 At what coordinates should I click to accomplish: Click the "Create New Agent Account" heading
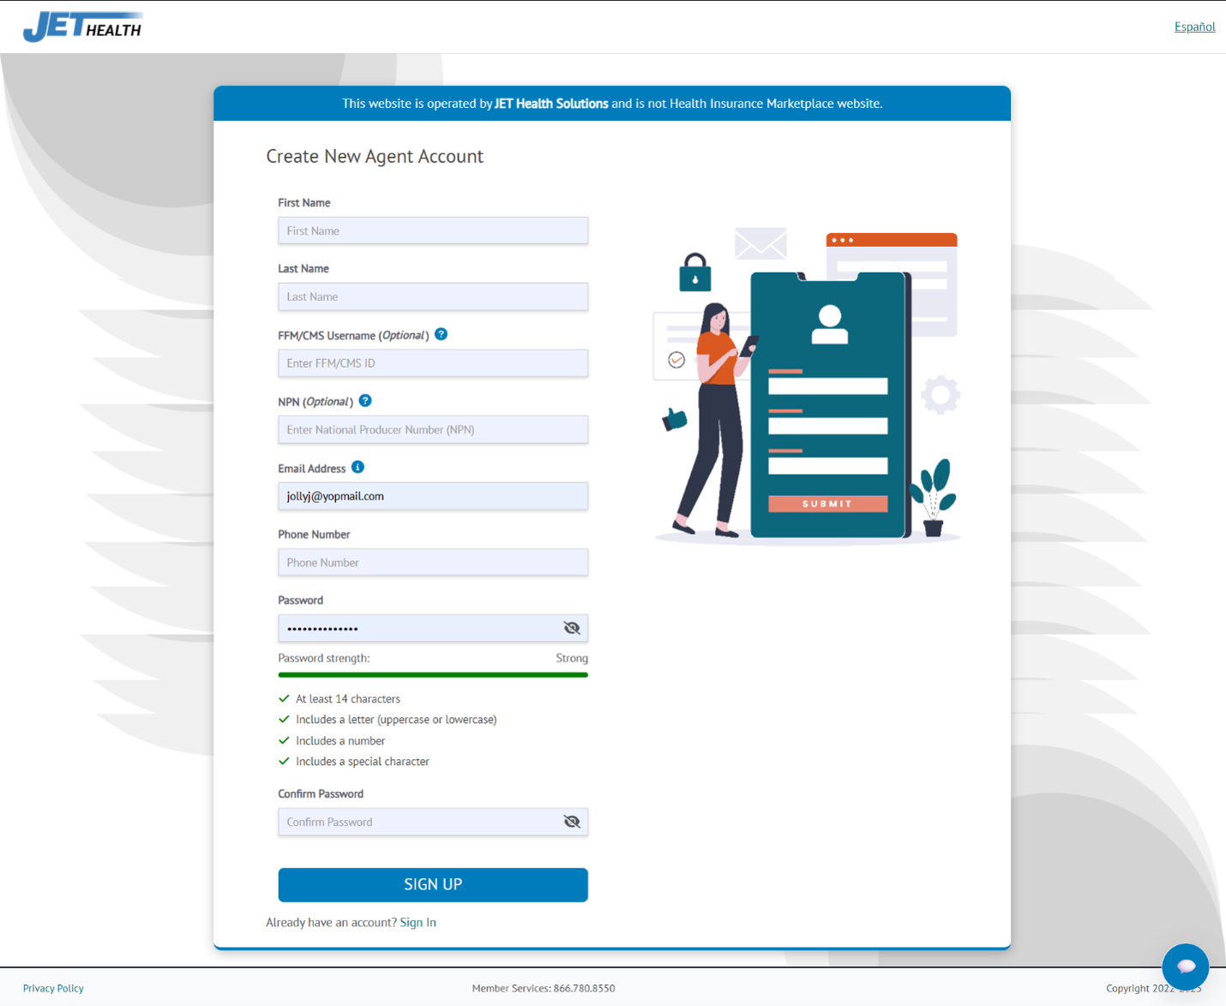(375, 156)
